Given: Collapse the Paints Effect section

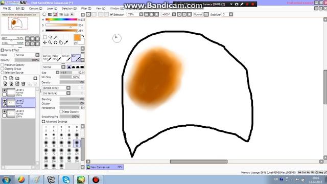Looking at the screenshot, I should click(x=2, y=50).
